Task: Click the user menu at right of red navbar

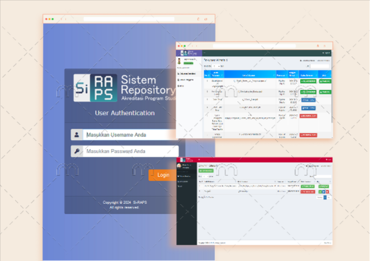Action: (x=329, y=160)
